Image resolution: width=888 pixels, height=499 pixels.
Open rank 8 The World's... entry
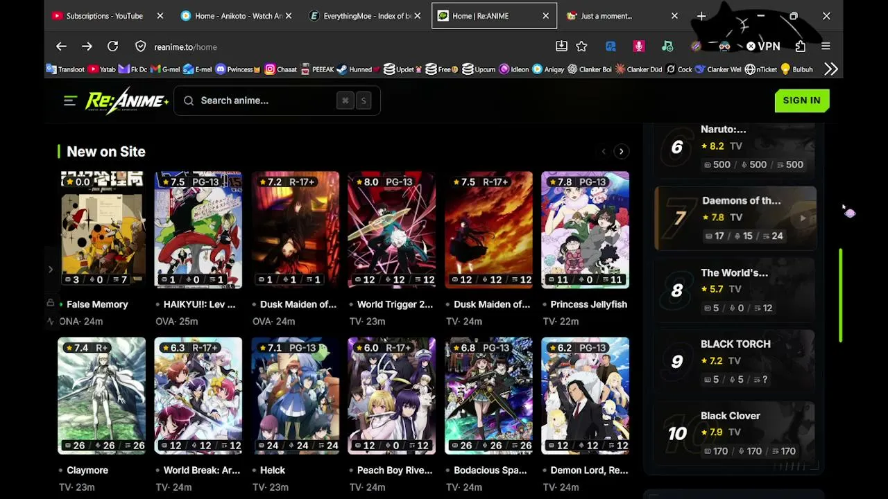click(735, 290)
